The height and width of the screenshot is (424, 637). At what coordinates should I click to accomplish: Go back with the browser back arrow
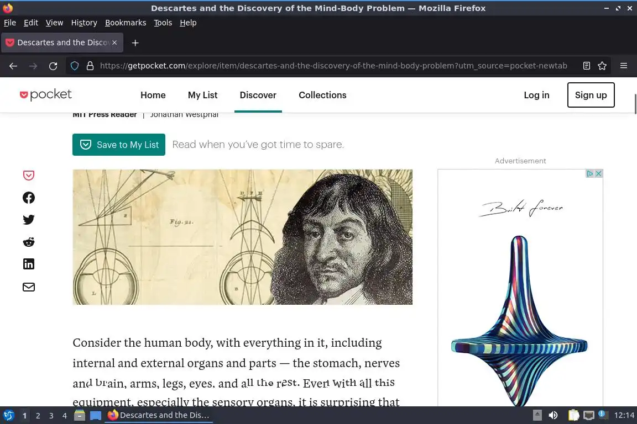point(13,66)
